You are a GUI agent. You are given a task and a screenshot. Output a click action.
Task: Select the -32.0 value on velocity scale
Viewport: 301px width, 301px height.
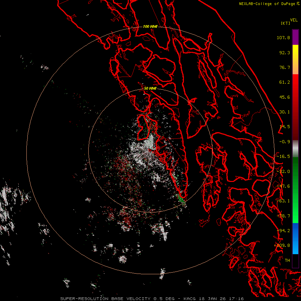(283, 172)
